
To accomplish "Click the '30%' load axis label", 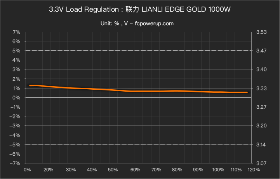I will click(x=71, y=170).
